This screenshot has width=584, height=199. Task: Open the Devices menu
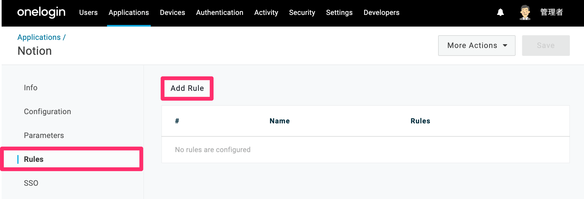[172, 12]
